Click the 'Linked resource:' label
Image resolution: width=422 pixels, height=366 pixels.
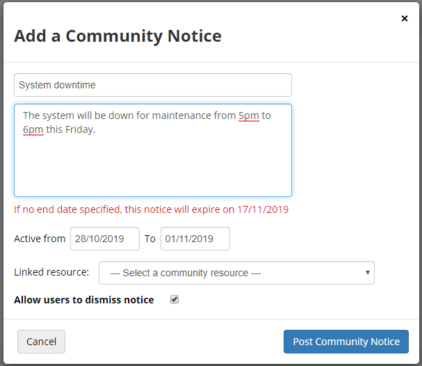coord(51,272)
